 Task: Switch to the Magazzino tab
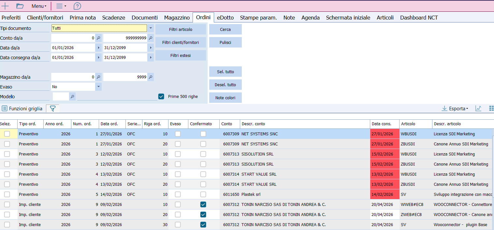177,18
